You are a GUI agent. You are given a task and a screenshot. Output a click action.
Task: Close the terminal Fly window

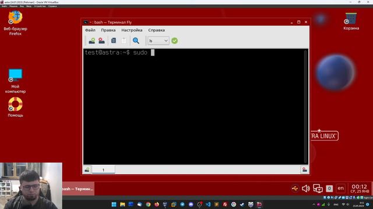click(306, 22)
